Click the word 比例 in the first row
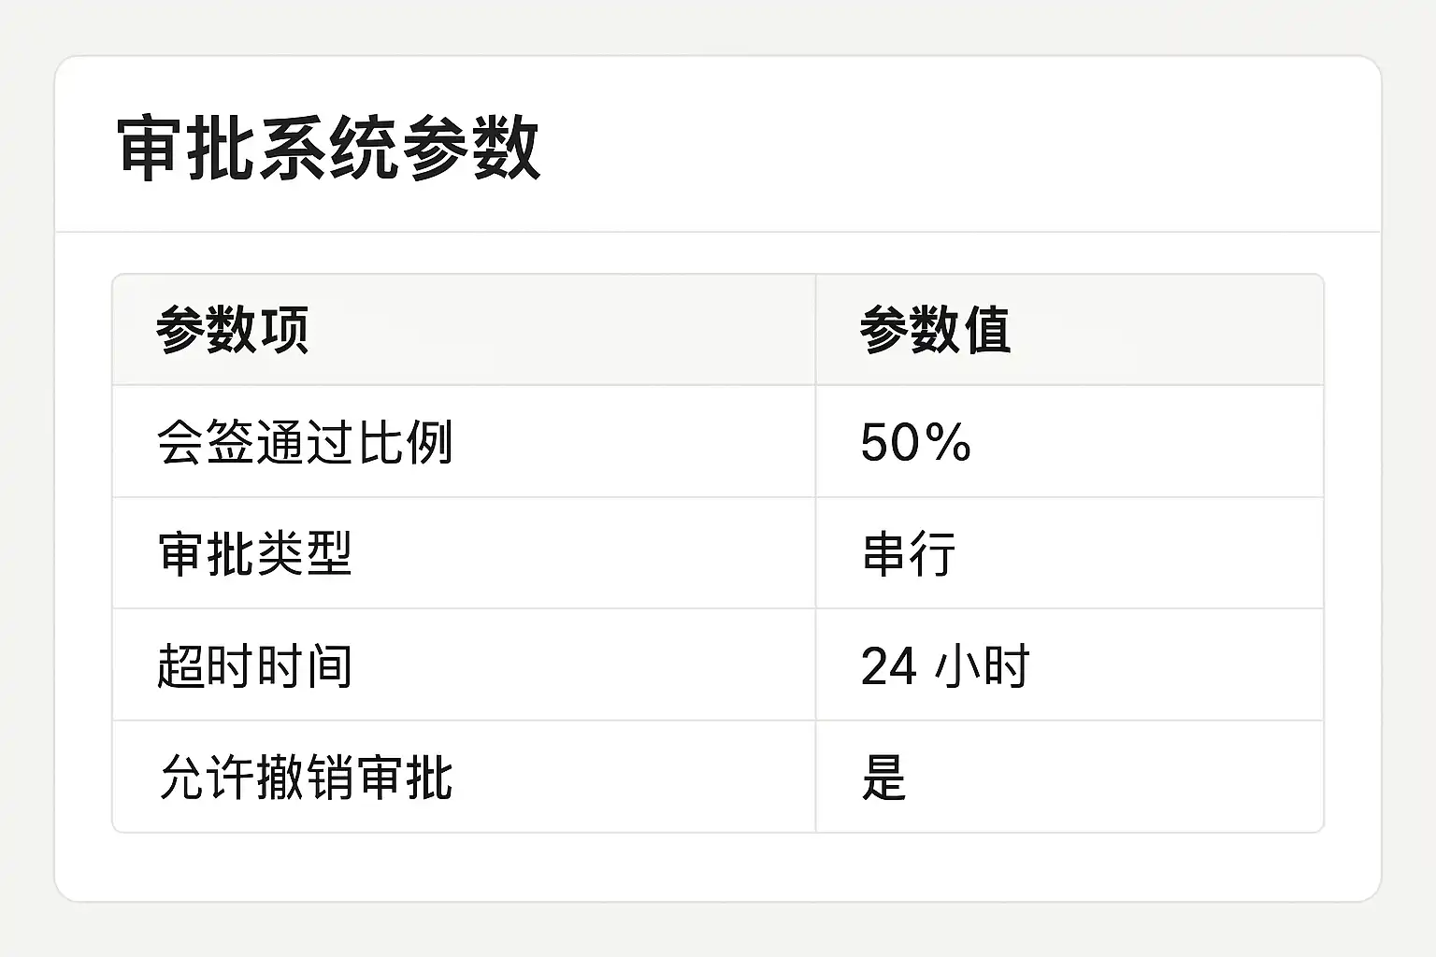 coord(405,442)
